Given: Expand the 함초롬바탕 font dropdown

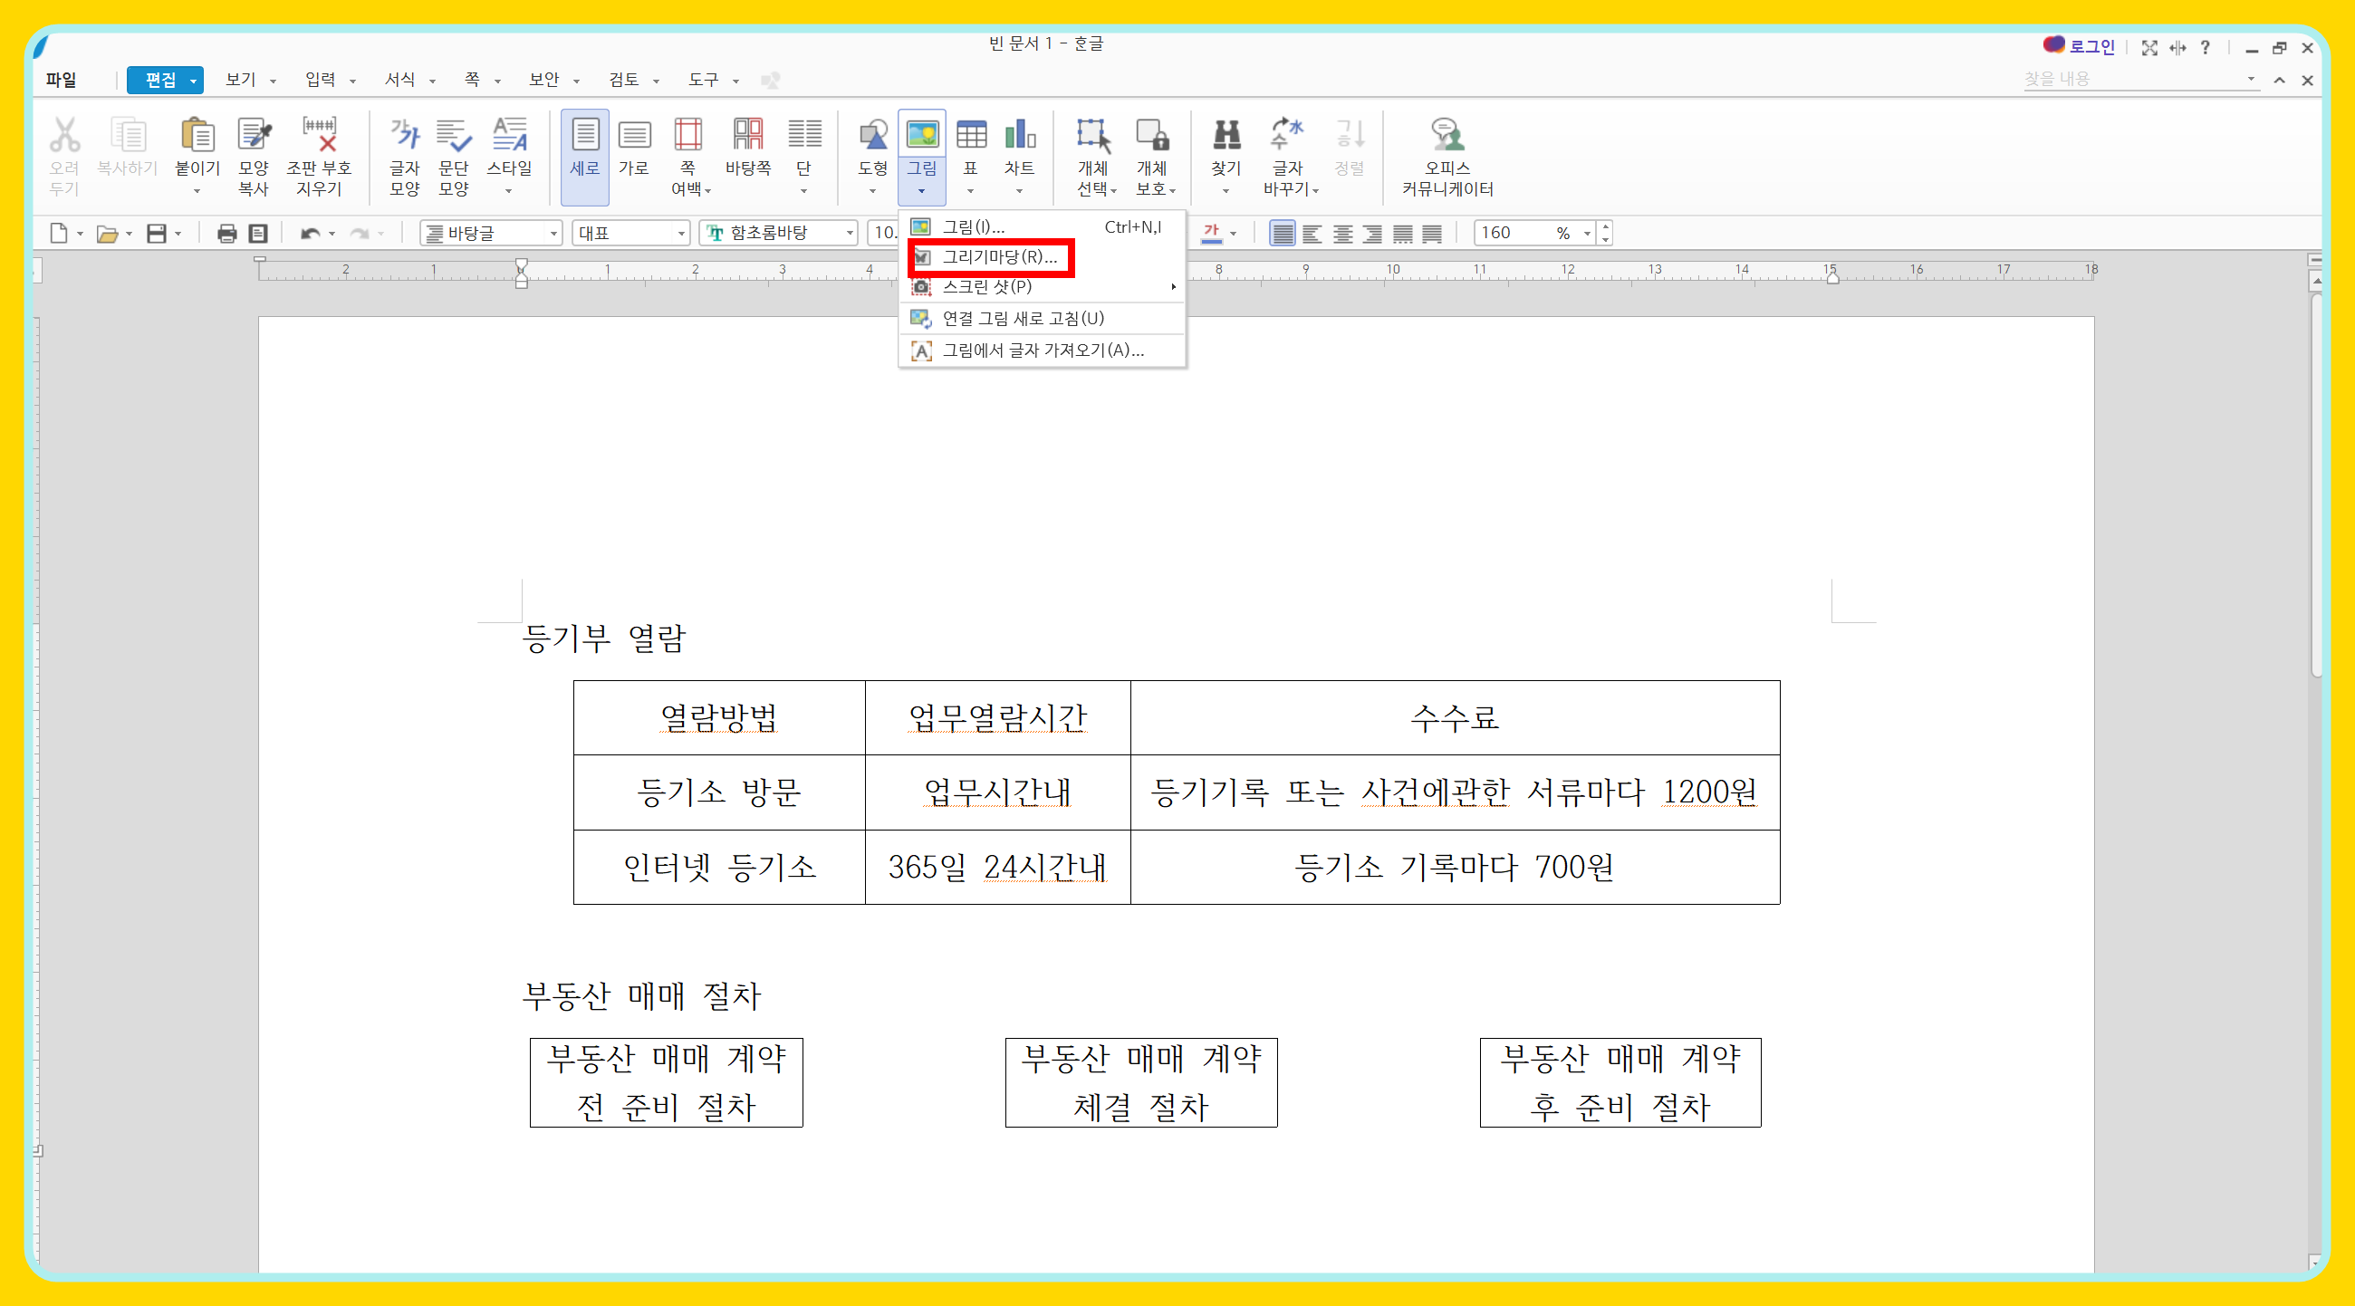Looking at the screenshot, I should 850,234.
